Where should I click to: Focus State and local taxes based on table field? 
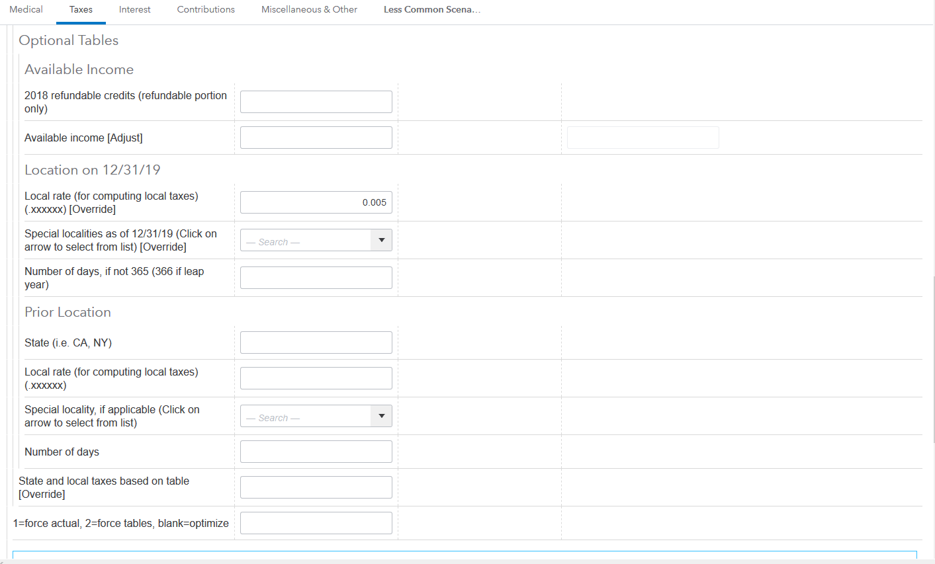(x=316, y=487)
